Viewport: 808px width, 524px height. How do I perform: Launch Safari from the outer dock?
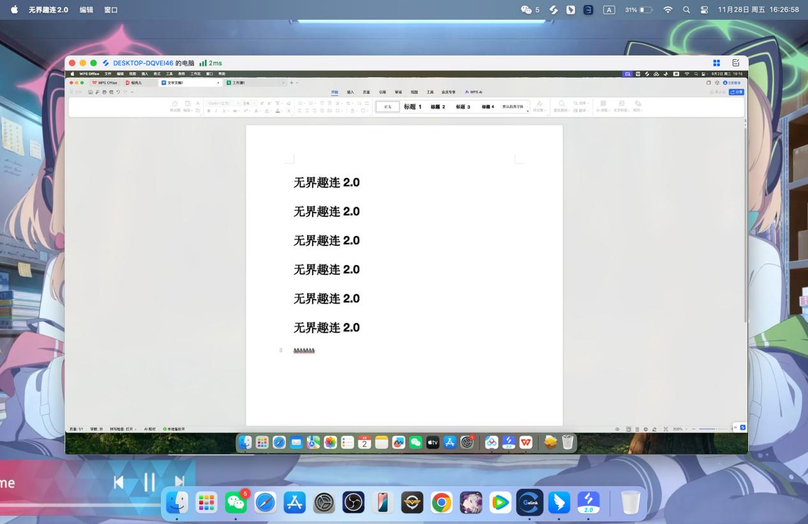coord(266,503)
